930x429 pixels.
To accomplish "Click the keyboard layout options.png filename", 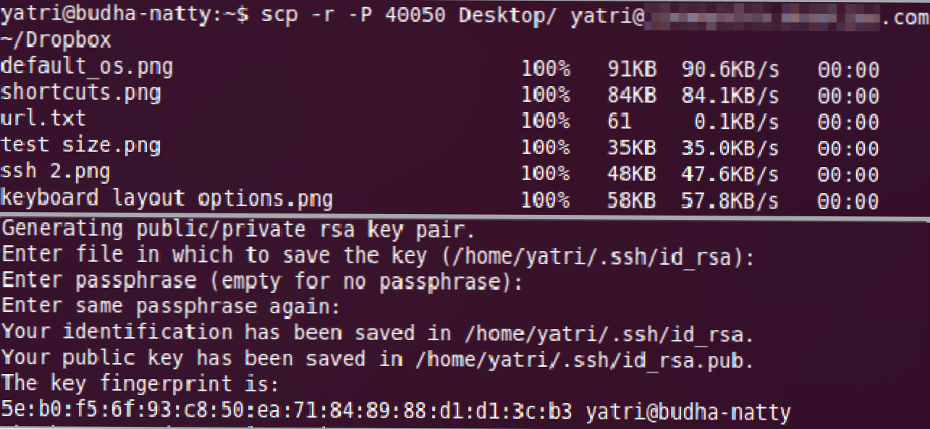I will 166,198.
